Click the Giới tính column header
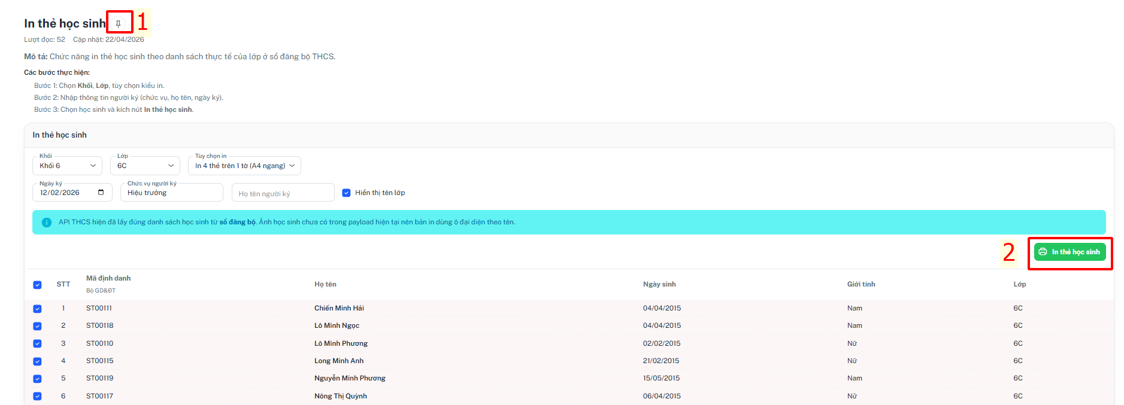This screenshot has height=405, width=1124. pyautogui.click(x=861, y=284)
